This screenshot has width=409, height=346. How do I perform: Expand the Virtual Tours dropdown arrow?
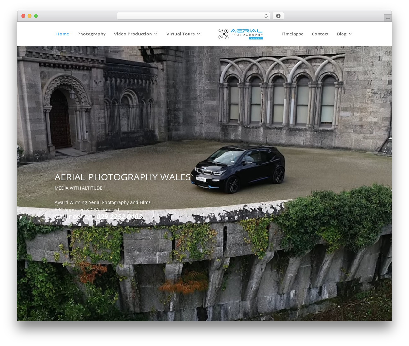click(x=198, y=34)
